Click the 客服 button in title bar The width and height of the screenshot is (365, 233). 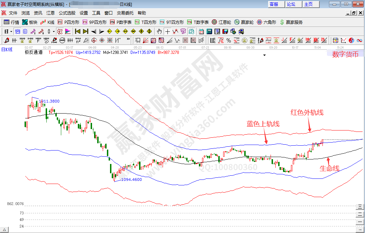point(274,4)
